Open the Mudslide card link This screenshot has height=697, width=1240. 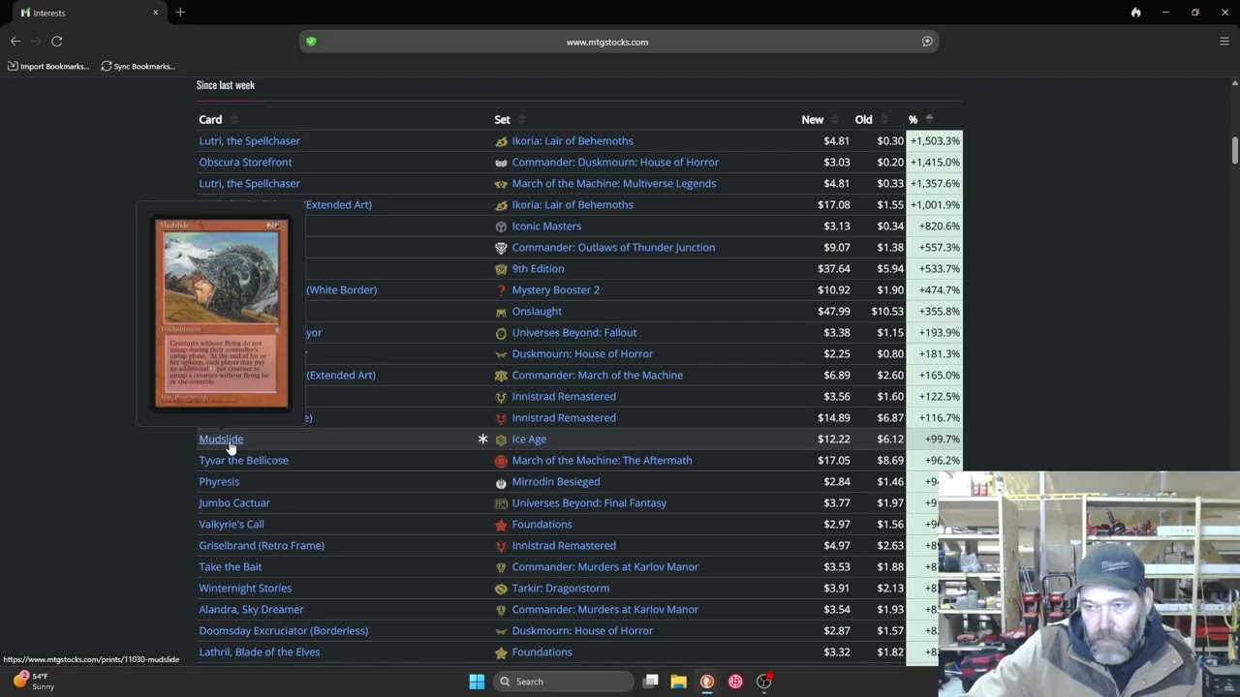[x=221, y=439]
